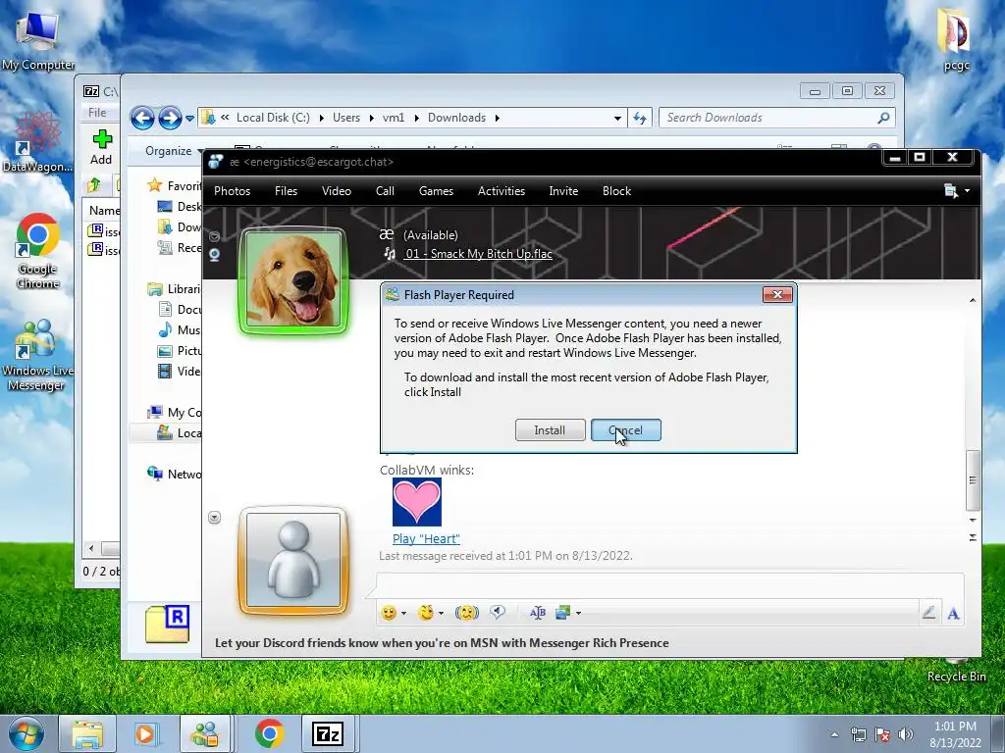The height and width of the screenshot is (753, 1005).
Task: Click the Play "Heart" wink link
Action: [x=426, y=539]
